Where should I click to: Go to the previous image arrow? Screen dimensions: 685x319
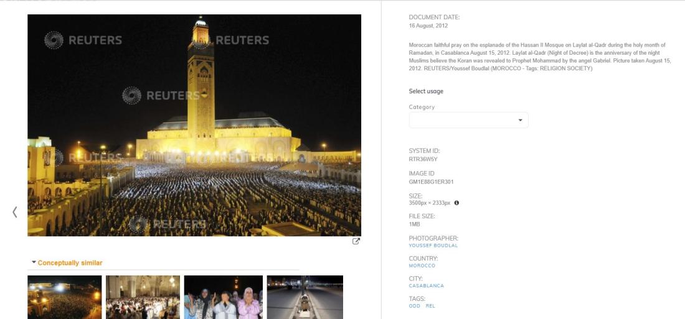tap(15, 212)
